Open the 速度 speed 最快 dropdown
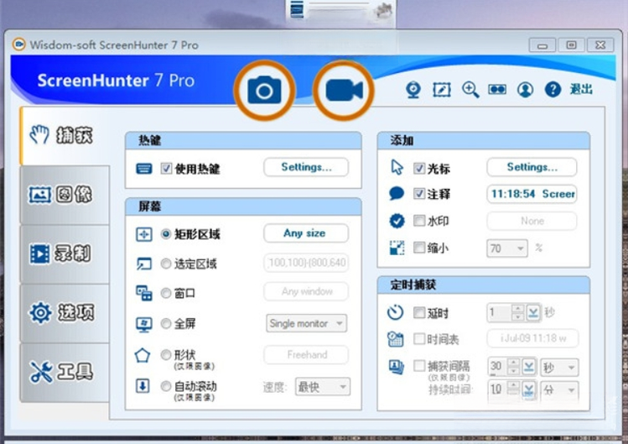The width and height of the screenshot is (628, 444). point(323,387)
